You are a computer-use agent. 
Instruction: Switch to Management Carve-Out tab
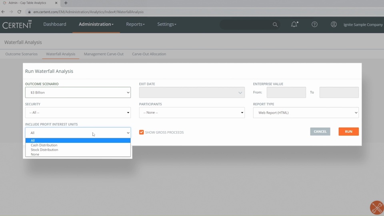pos(104,54)
